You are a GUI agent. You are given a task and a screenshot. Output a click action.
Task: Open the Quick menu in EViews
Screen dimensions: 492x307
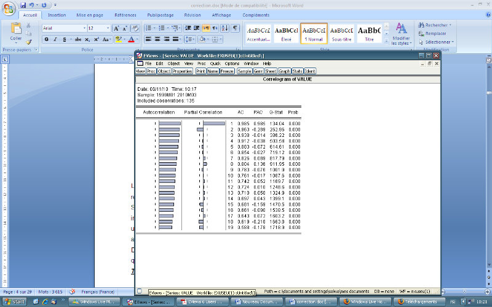tap(215, 63)
